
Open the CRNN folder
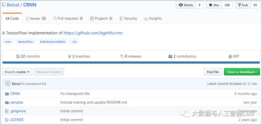pos(15,94)
